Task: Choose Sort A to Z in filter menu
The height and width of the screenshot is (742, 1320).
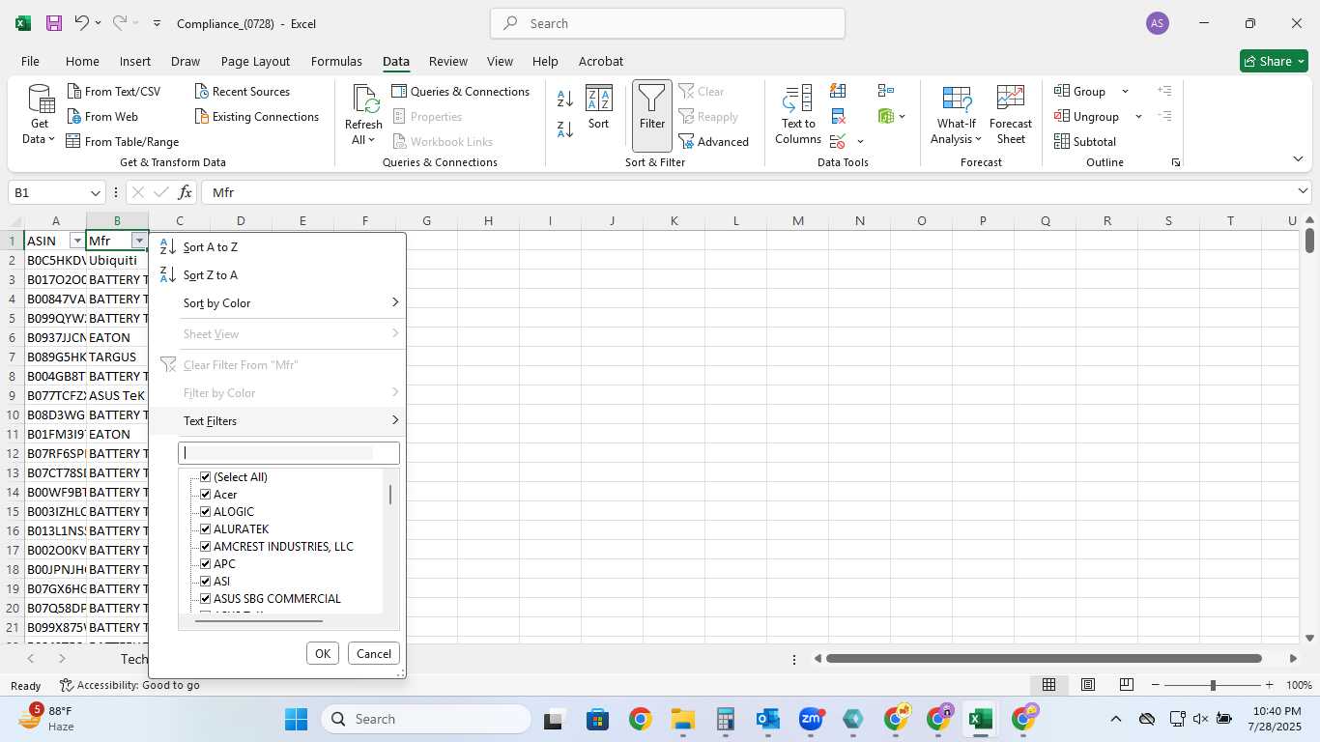Action: click(x=277, y=247)
